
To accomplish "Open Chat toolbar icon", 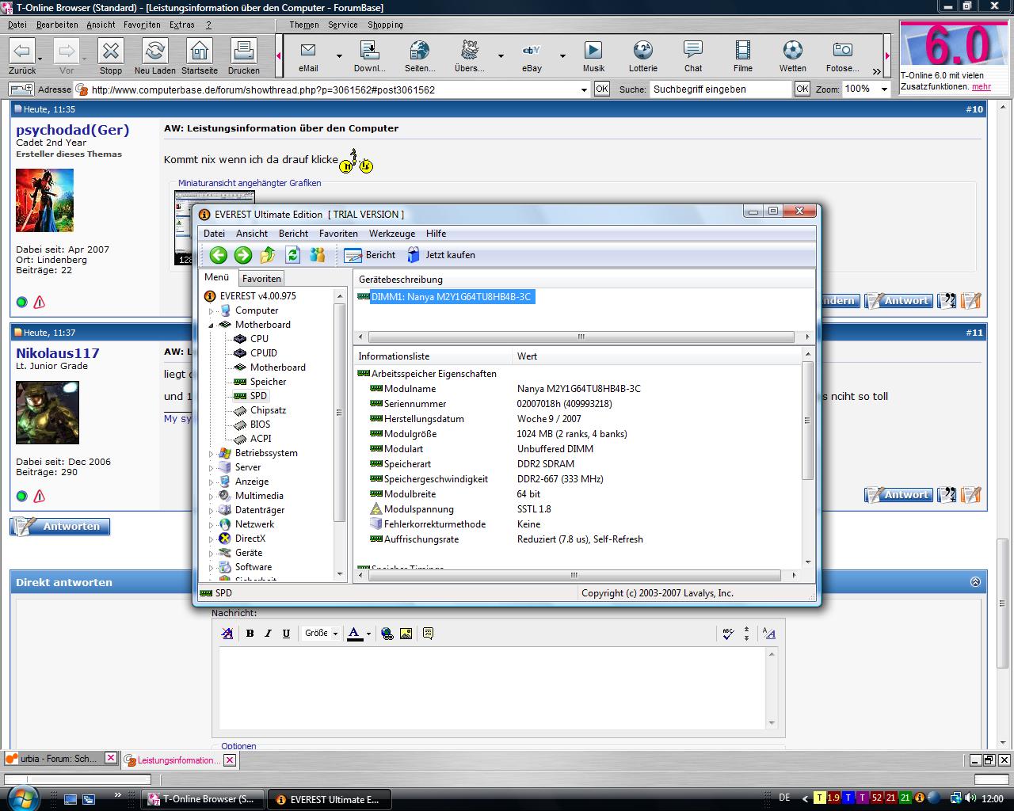I will pyautogui.click(x=693, y=57).
